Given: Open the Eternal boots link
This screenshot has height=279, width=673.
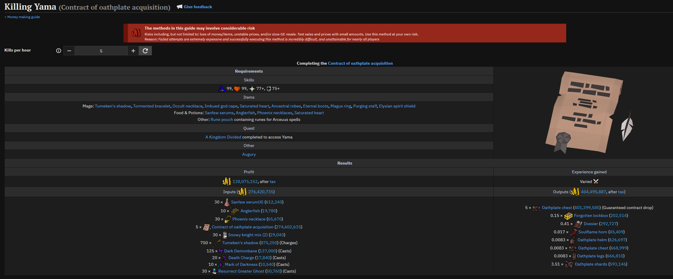Looking at the screenshot, I should (x=316, y=106).
